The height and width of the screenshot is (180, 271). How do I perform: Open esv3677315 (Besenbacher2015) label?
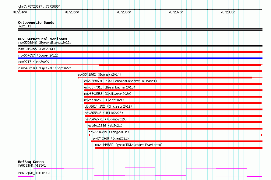(x=110, y=87)
